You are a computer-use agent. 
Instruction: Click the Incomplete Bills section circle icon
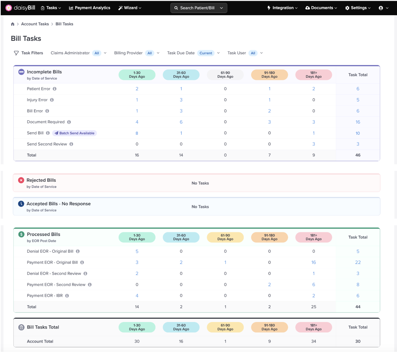pos(21,72)
